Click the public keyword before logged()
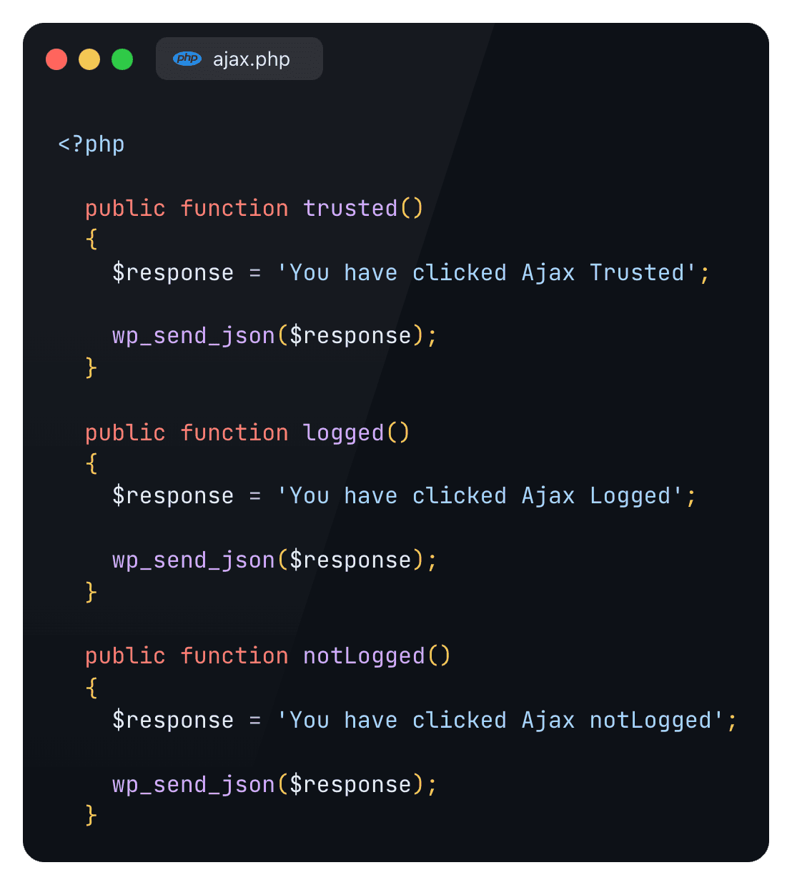 click(125, 432)
